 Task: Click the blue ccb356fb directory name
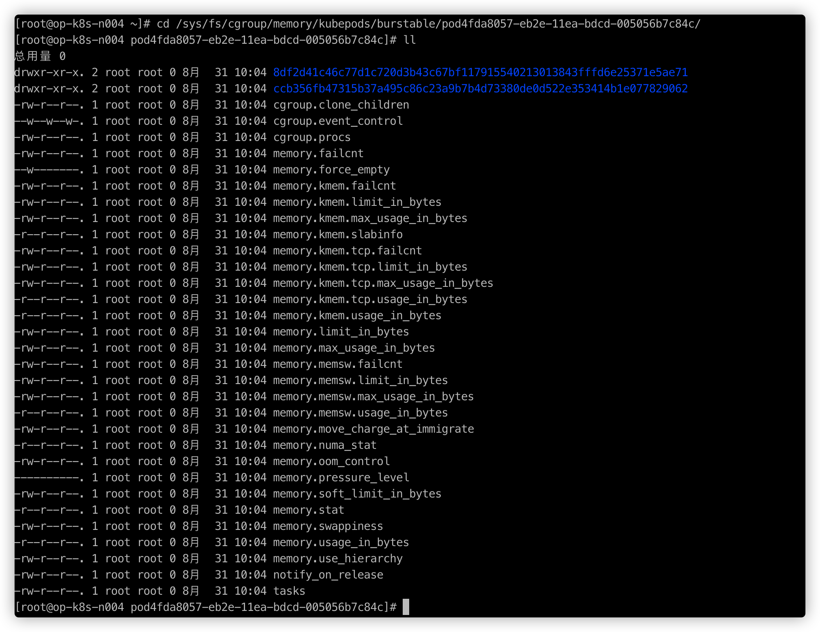click(480, 89)
